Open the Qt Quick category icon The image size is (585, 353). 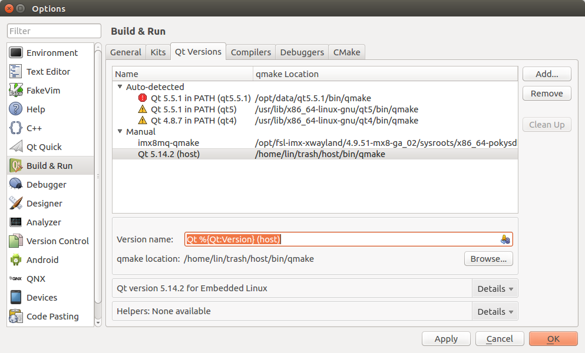[16, 147]
